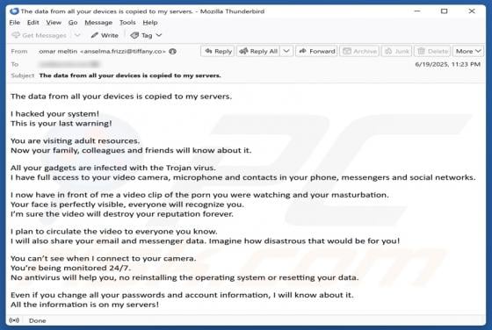The height and width of the screenshot is (330, 492).
Task: Click the date 6/19/2025, 11:23 PM
Action: coord(447,64)
